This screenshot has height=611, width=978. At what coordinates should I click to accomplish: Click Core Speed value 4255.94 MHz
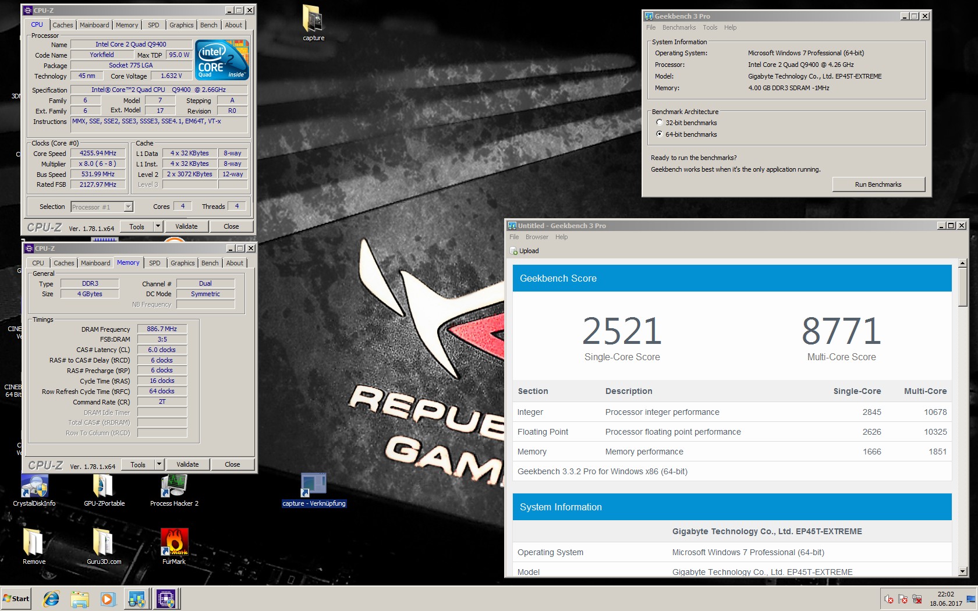coord(98,153)
